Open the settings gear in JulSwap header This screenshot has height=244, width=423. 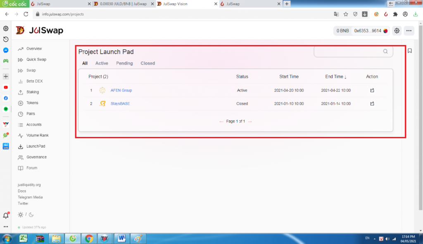click(x=397, y=31)
